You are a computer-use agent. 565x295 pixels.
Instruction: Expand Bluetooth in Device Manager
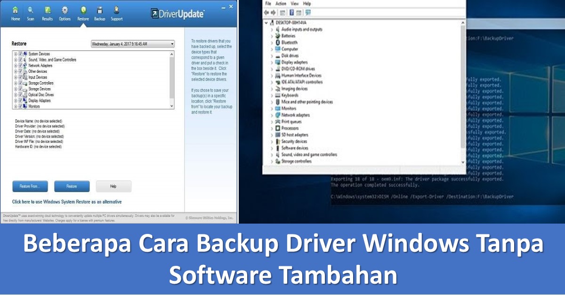coord(272,42)
